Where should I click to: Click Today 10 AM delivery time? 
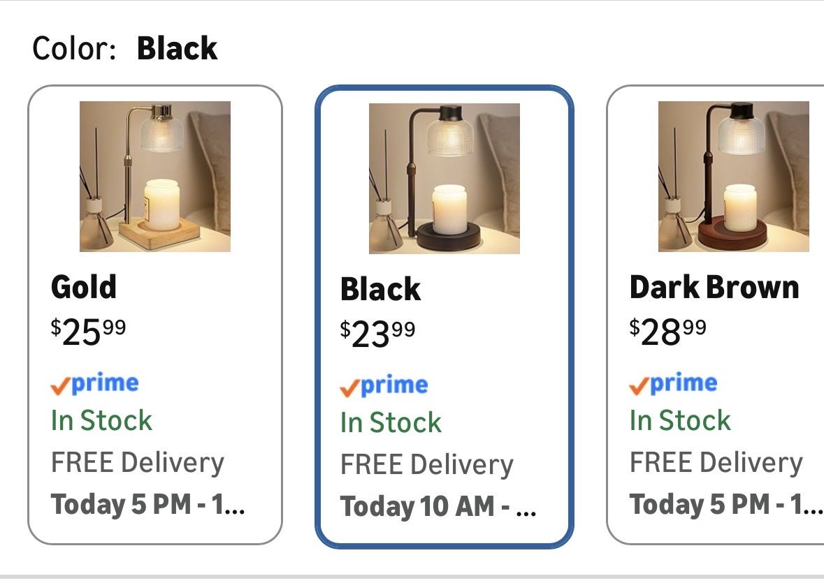coord(438,506)
